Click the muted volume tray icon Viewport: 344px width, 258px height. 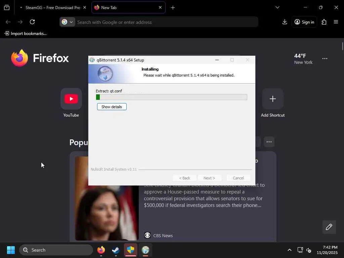click(x=309, y=250)
